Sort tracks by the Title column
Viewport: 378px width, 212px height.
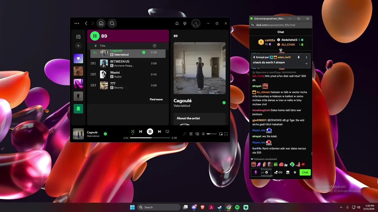point(102,46)
